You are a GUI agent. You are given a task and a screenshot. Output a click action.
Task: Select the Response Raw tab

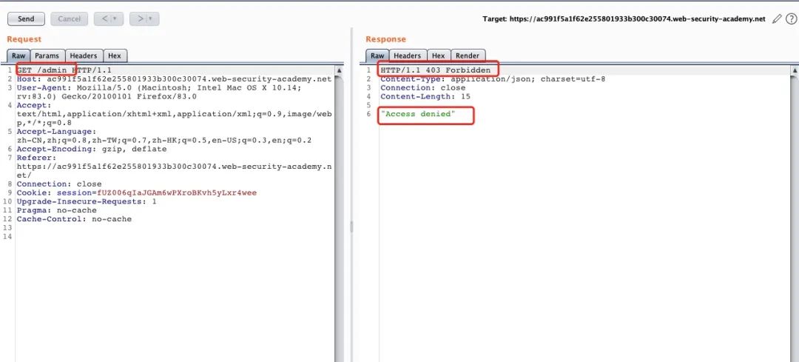377,56
